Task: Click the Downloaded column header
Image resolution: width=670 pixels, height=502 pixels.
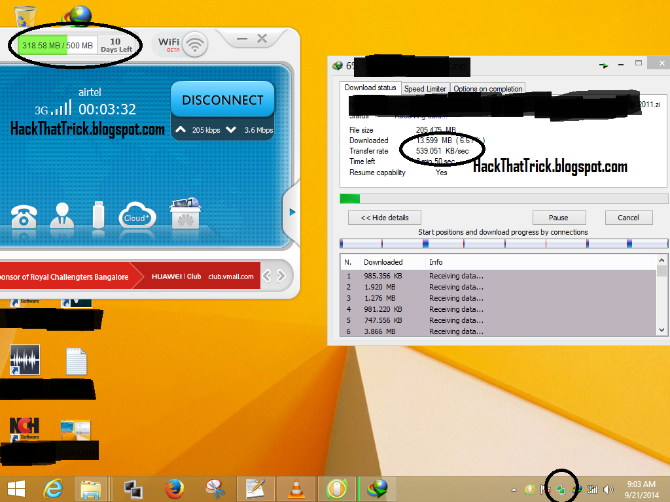Action: coord(393,262)
